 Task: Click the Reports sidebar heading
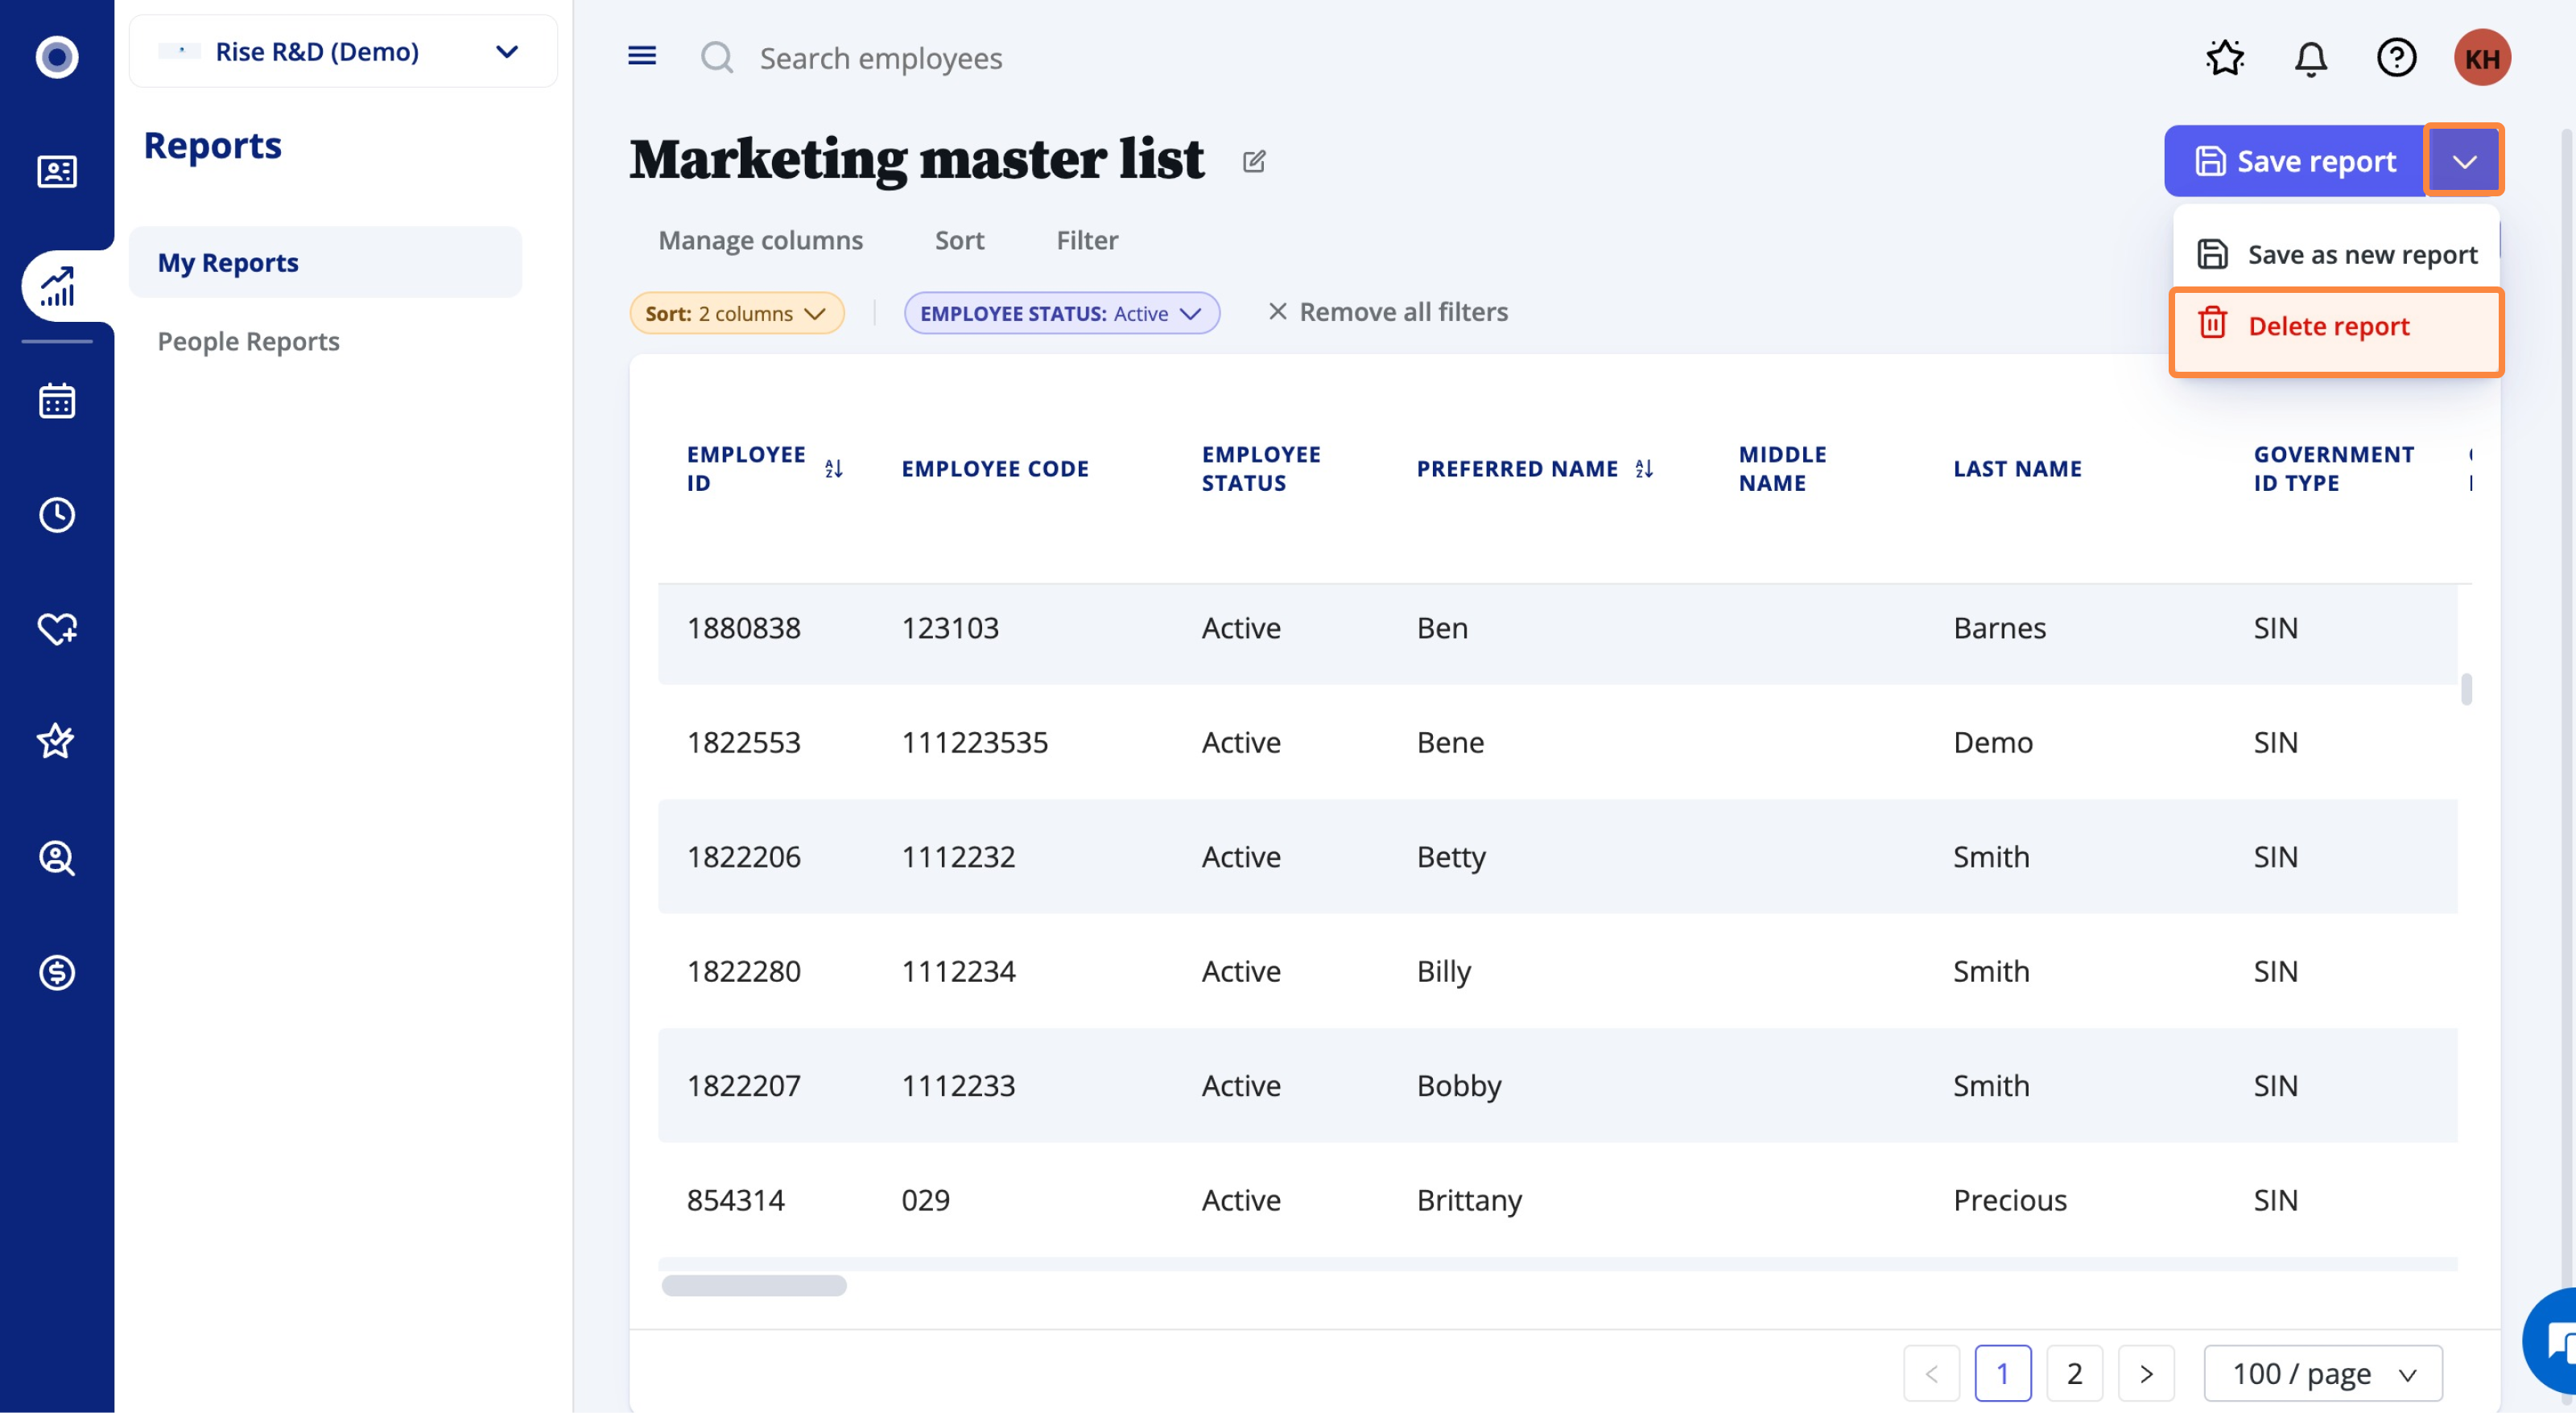coord(212,145)
